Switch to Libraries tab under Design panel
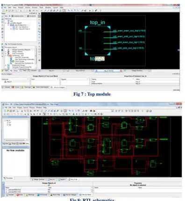 (32, 71)
